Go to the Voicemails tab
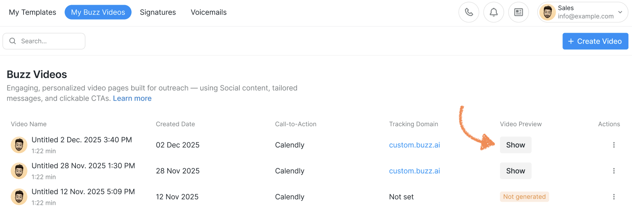This screenshot has height=221, width=632. (209, 12)
